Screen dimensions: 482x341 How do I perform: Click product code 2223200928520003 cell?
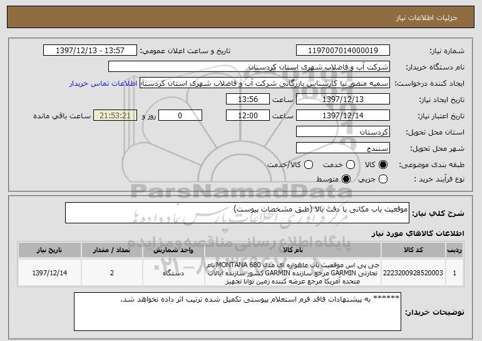[413, 273]
